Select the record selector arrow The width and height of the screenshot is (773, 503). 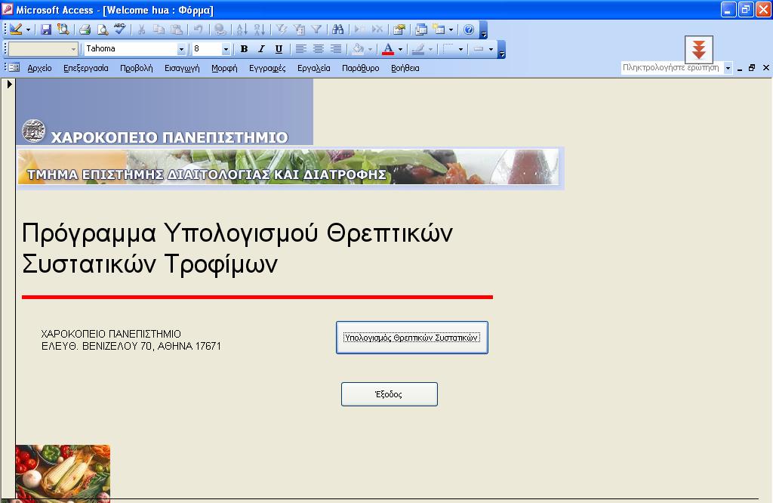tap(9, 84)
